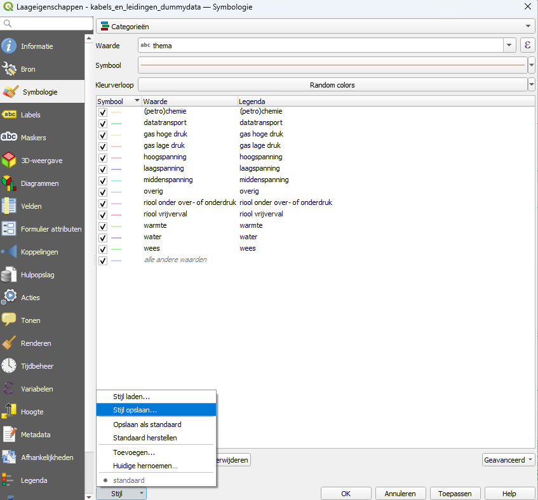Toggle the middenspanning checkbox
Image resolution: width=538 pixels, height=500 pixels.
(x=103, y=181)
